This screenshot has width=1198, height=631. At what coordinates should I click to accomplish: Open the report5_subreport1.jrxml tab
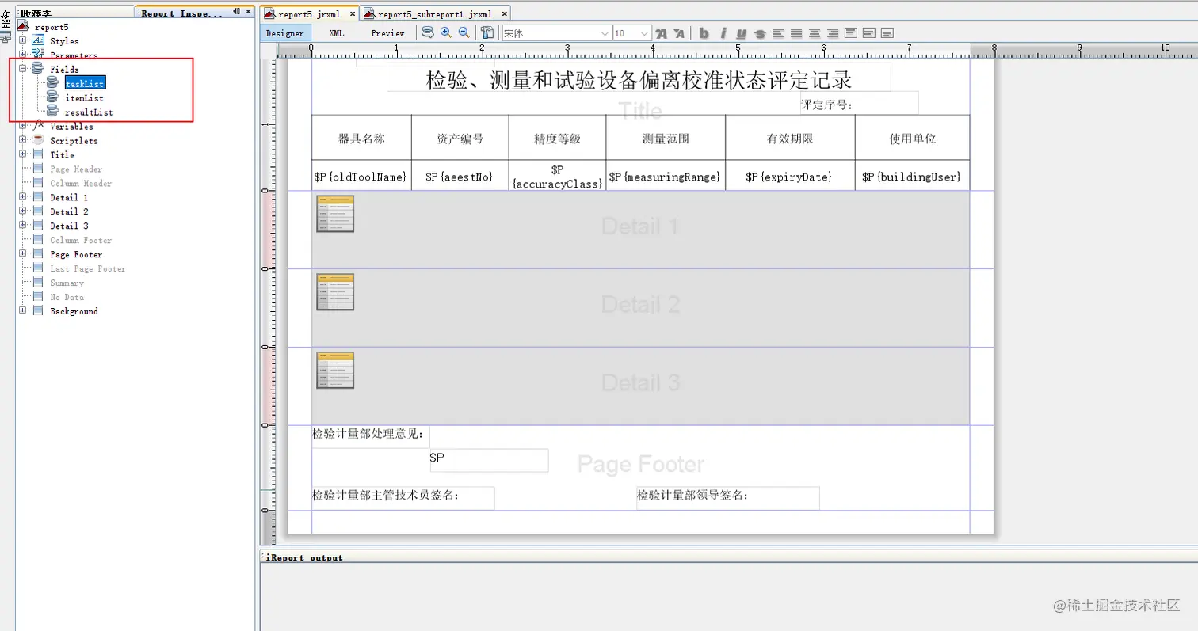coord(433,13)
